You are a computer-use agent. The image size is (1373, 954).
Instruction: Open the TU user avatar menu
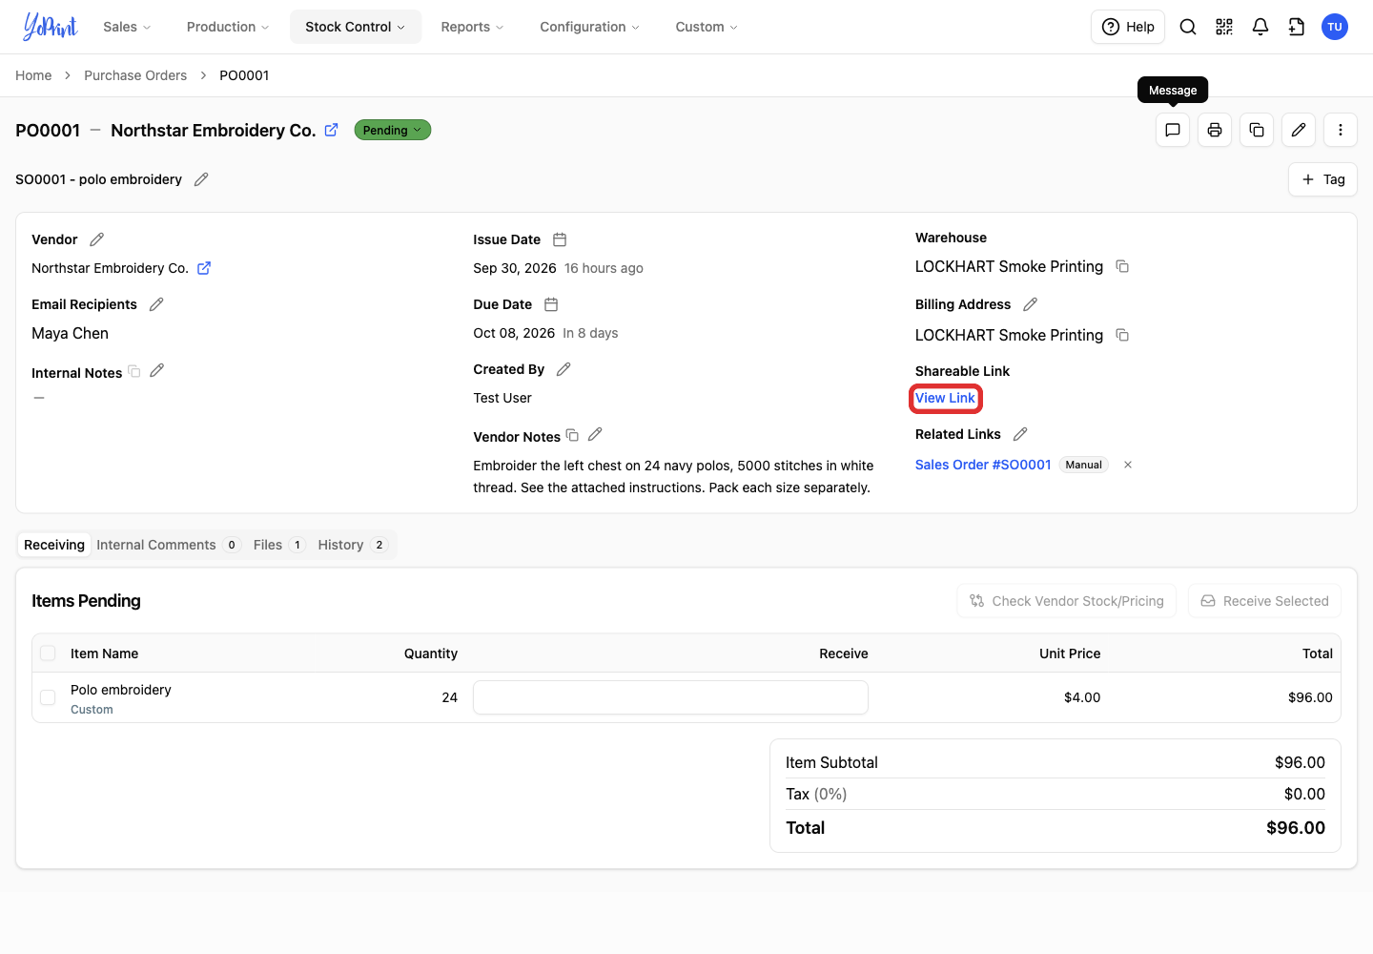[x=1335, y=27]
